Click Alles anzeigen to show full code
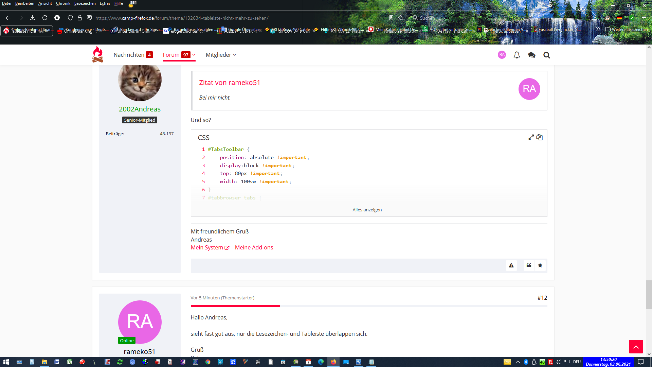This screenshot has height=367, width=652. click(x=367, y=210)
